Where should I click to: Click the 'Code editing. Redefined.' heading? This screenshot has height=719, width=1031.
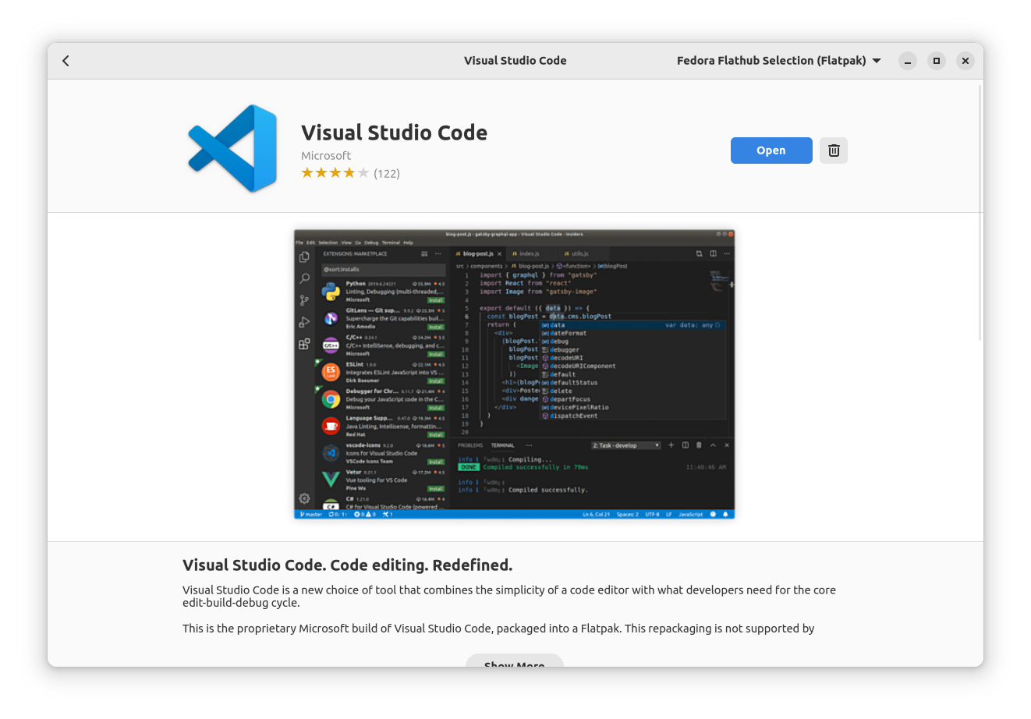tap(347, 565)
